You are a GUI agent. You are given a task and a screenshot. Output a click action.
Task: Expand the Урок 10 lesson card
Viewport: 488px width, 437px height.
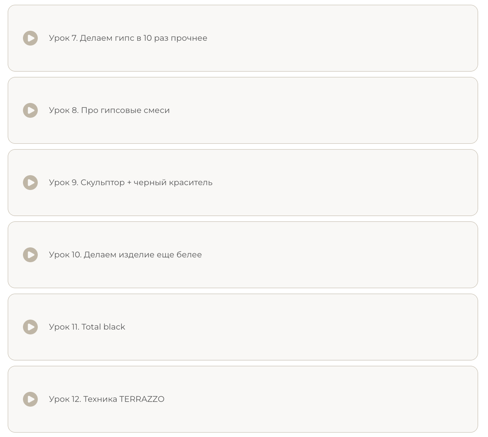tap(325, 255)
